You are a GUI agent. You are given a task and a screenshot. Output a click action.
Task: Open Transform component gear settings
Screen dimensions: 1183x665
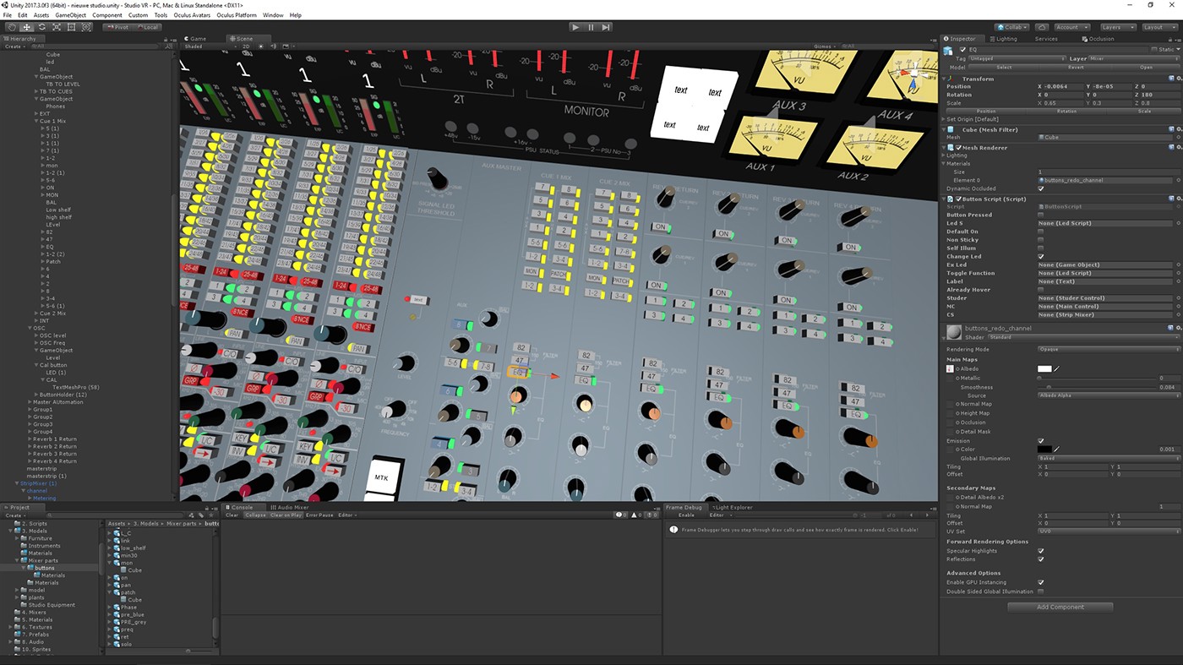coord(1178,79)
